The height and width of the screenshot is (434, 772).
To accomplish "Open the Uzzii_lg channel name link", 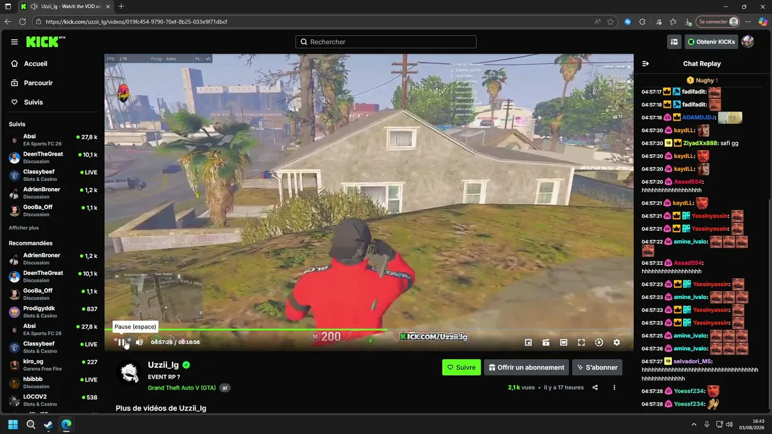I will tap(163, 365).
